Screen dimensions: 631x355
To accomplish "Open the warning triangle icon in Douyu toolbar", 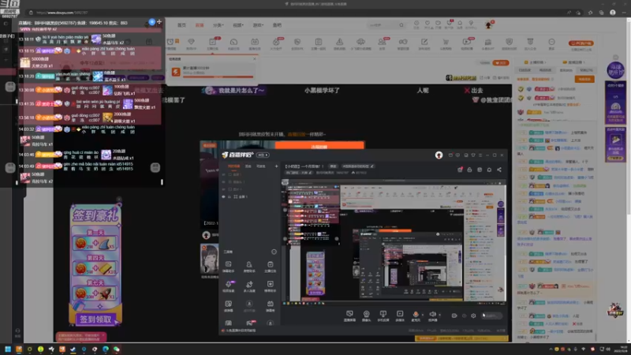I will tap(340, 42).
